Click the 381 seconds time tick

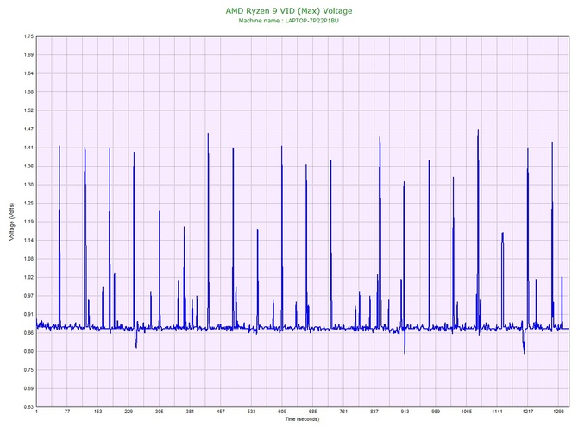(x=190, y=412)
